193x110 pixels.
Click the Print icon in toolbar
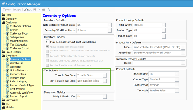click(44, 9)
